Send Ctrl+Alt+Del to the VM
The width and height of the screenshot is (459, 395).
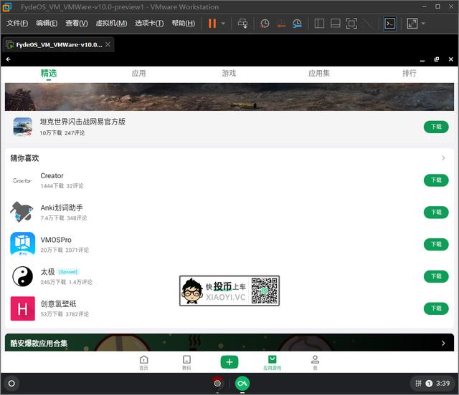[242, 24]
